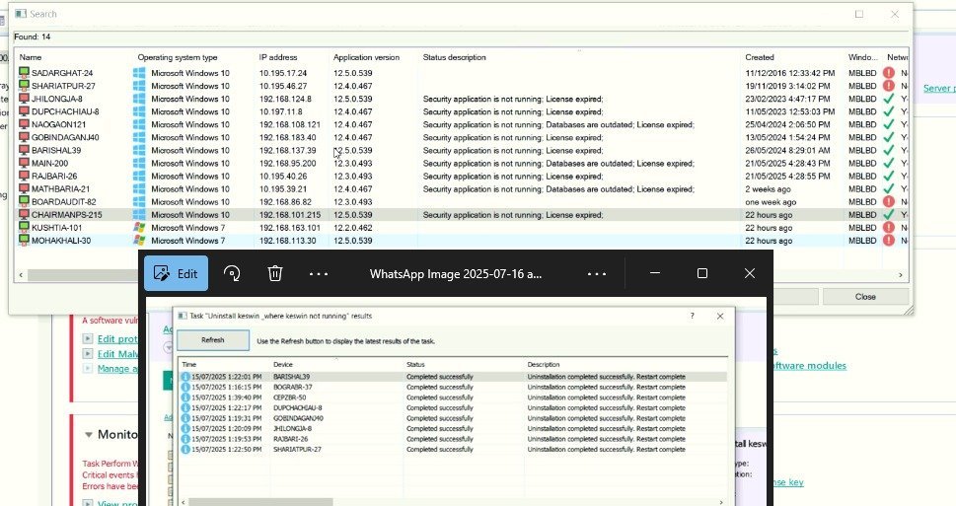
Task: Click the computer icon beside RAJBARI-26
Action: click(24, 177)
